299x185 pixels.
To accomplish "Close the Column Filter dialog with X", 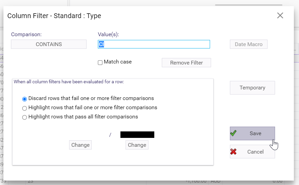I will (280, 15).
